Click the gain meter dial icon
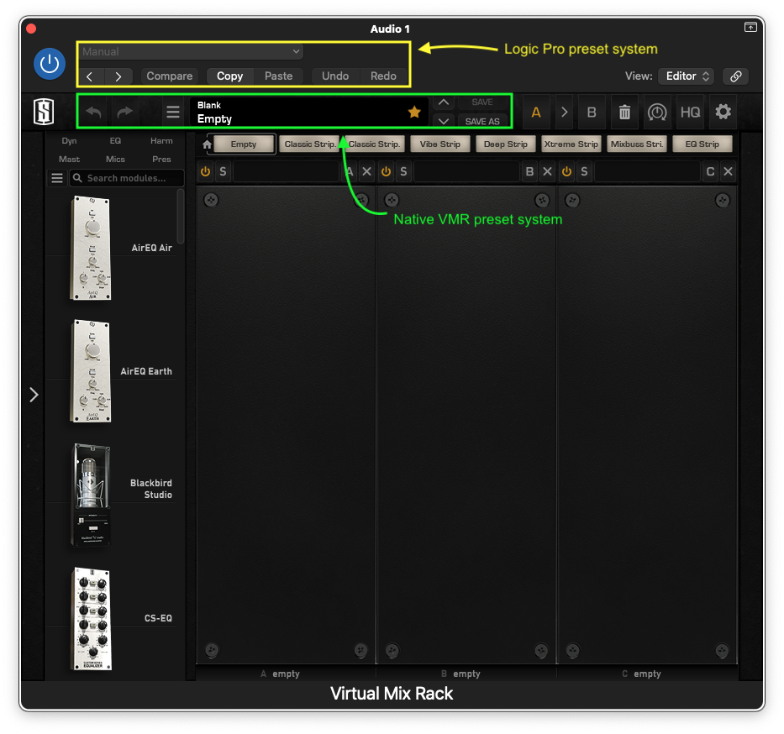 pos(657,112)
